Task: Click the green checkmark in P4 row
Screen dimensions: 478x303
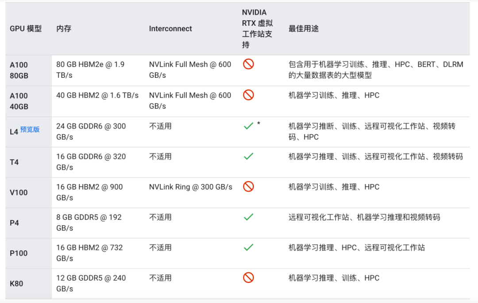Action: pyautogui.click(x=248, y=217)
